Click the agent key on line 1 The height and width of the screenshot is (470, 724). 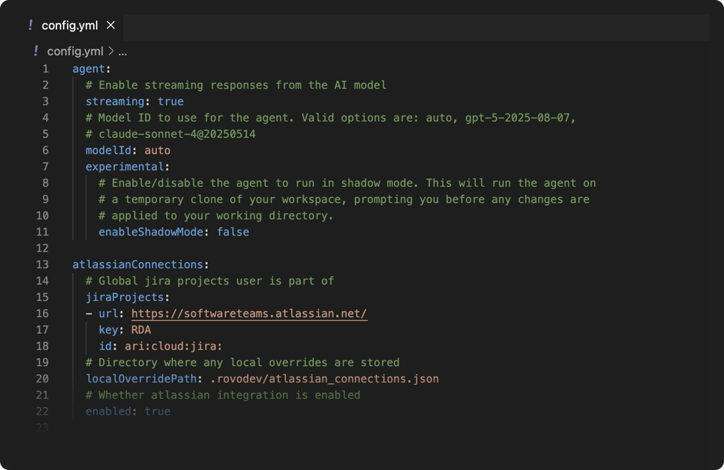(89, 68)
